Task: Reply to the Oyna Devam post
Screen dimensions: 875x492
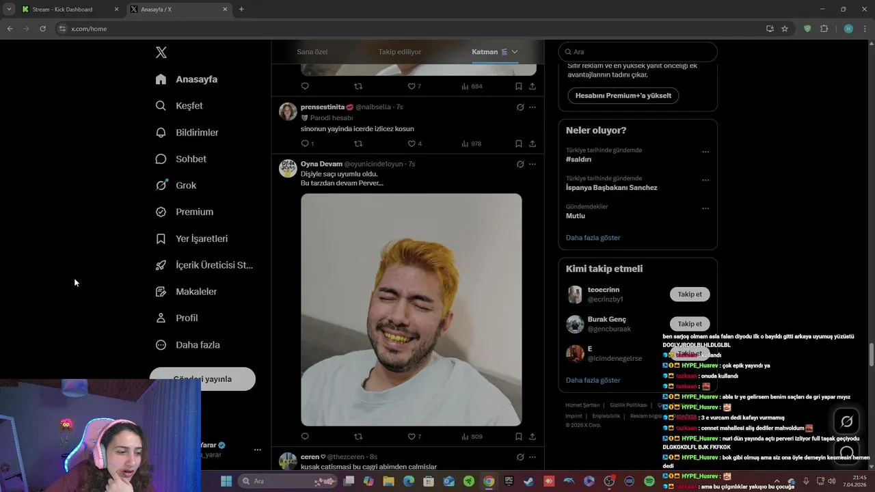Action: point(305,437)
